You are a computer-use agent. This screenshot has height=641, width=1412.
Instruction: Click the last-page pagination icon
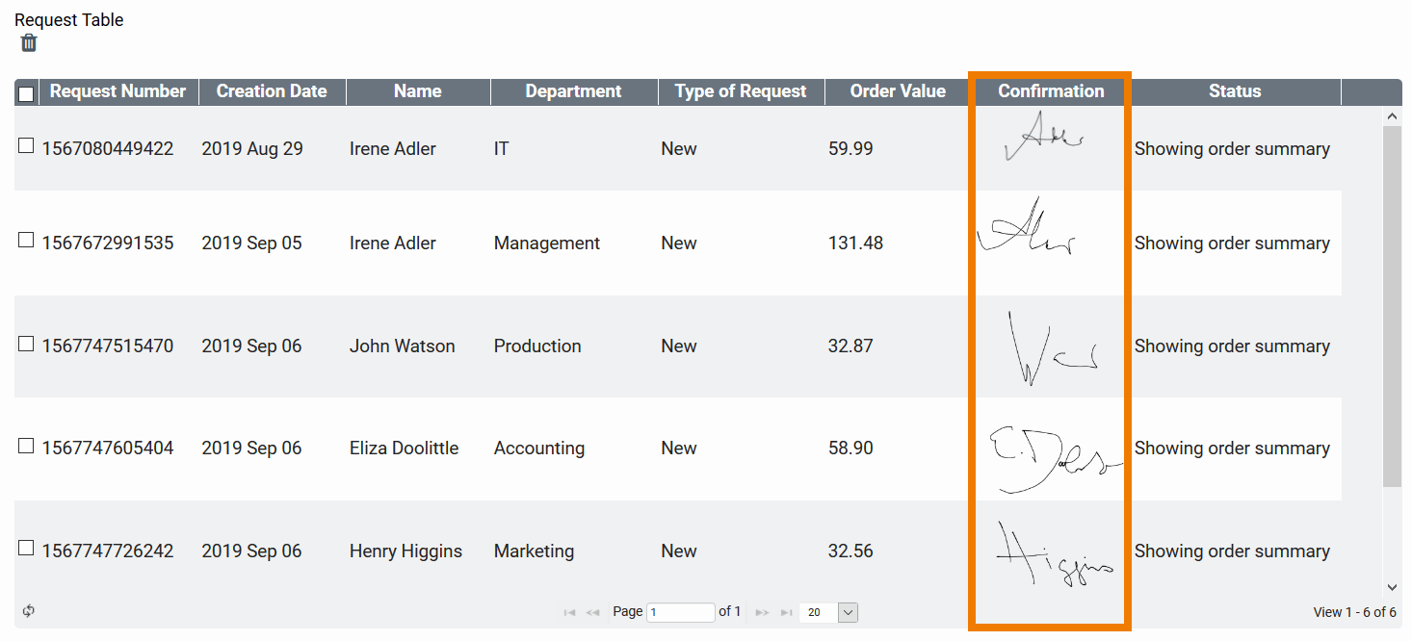786,611
